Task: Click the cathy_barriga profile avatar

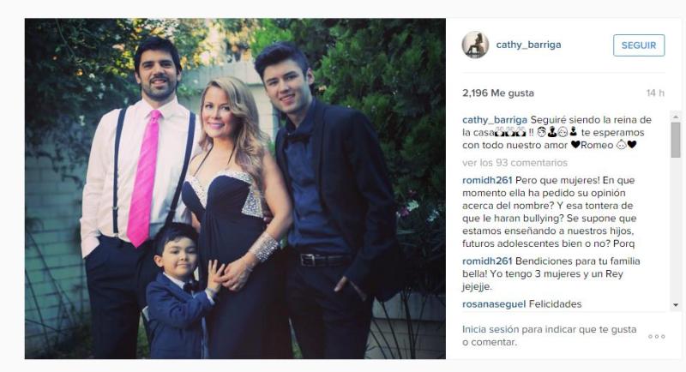Action: [x=475, y=45]
